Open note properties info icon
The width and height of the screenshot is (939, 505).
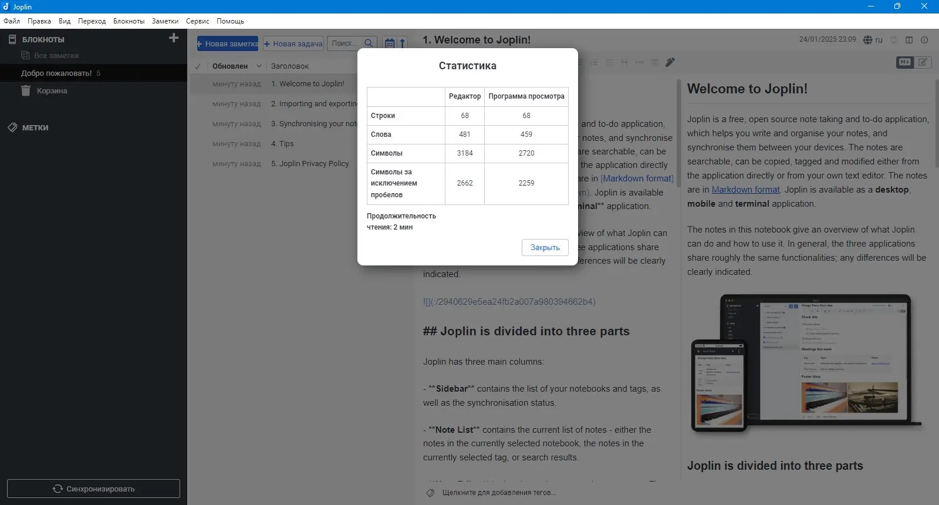click(924, 40)
